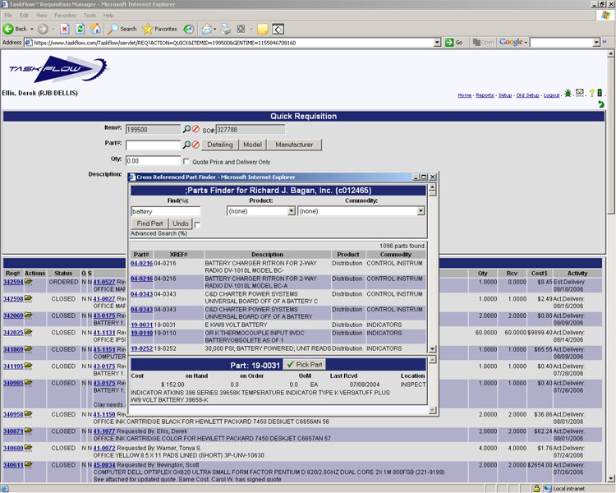This screenshot has height=493, width=616.
Task: Open the Reports link
Action: (485, 95)
